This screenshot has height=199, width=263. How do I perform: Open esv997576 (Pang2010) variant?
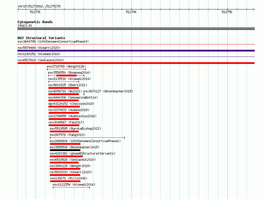click(x=67, y=135)
